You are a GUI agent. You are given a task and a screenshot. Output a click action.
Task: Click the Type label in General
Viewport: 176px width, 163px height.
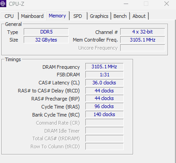click(13, 32)
